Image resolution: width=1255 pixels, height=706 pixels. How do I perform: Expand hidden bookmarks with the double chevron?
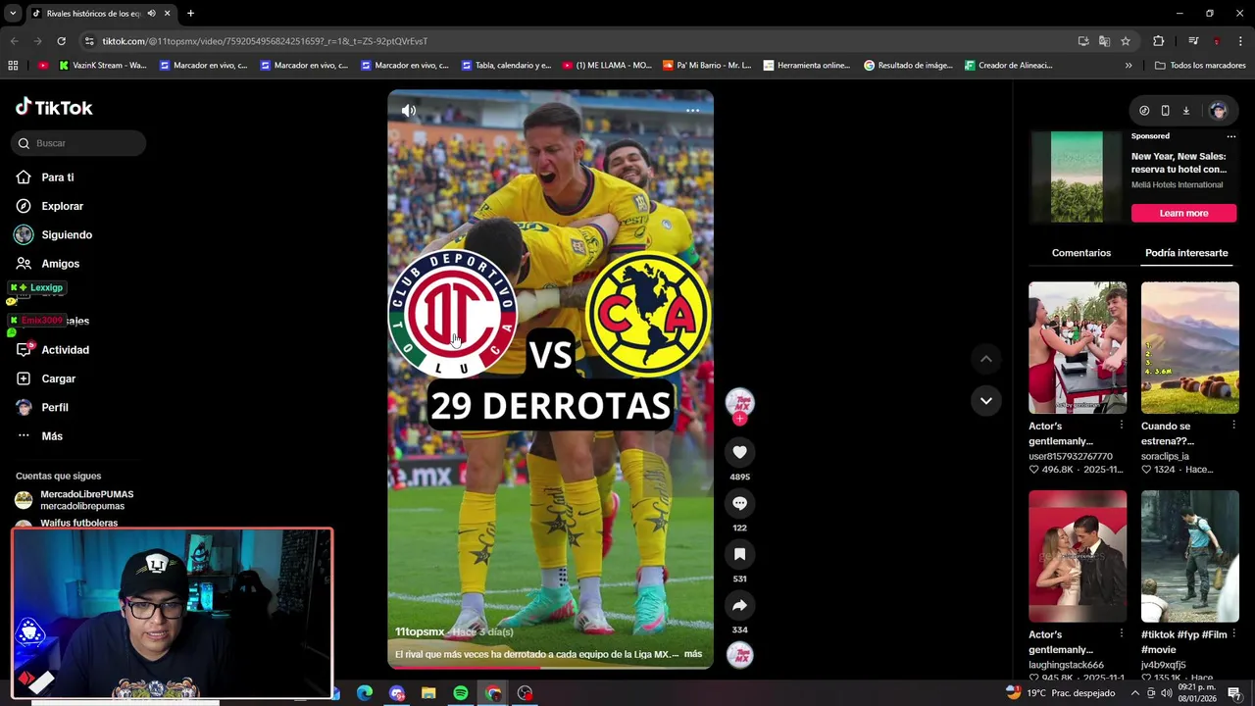pos(1129,66)
